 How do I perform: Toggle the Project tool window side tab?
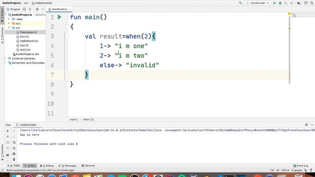[x=2, y=15]
